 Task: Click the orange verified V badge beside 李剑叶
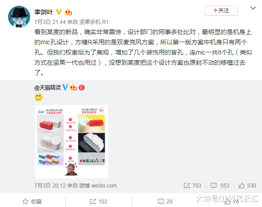(x=59, y=12)
